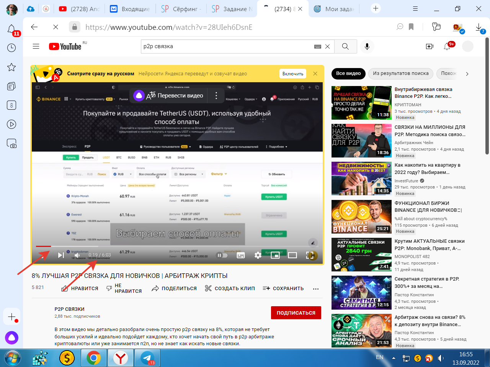Open more actions ellipsis under video
The height and width of the screenshot is (367, 490).
[x=316, y=289]
